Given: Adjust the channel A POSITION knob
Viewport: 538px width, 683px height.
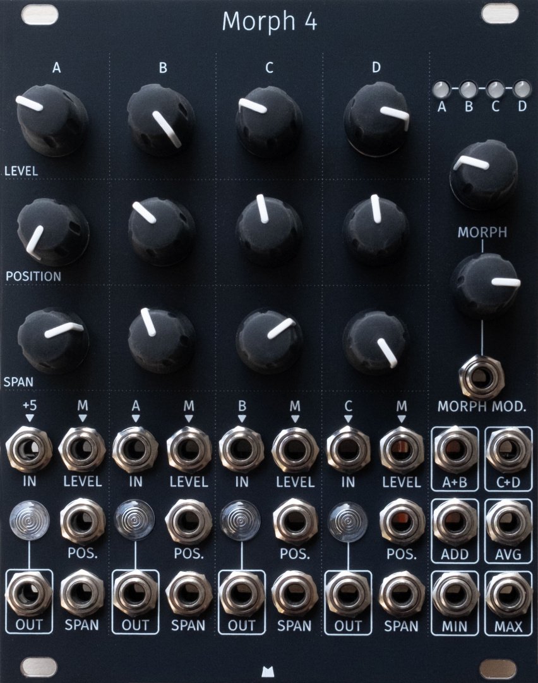Looking at the screenshot, I should coord(52,231).
